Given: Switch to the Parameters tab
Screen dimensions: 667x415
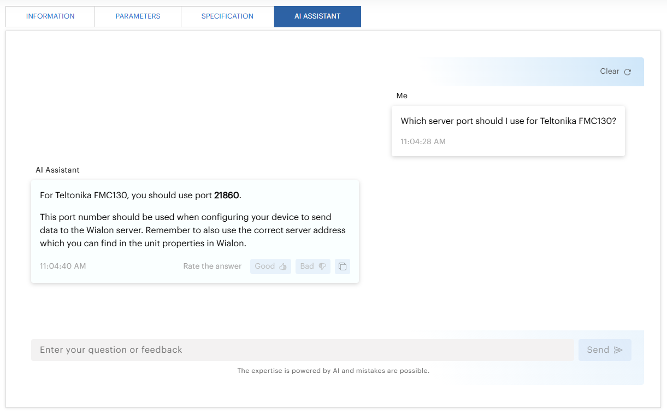Looking at the screenshot, I should pos(138,16).
